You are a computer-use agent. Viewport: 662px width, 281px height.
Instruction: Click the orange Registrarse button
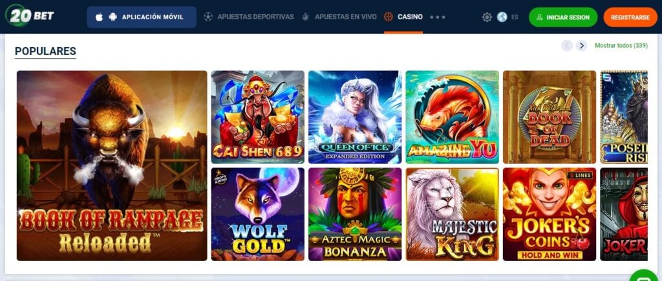tap(630, 17)
